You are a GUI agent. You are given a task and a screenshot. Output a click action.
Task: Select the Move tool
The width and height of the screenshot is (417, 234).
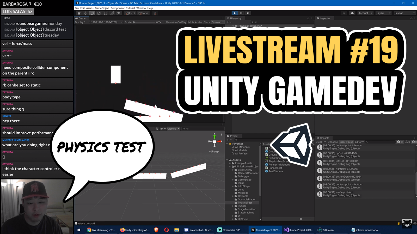[85, 13]
